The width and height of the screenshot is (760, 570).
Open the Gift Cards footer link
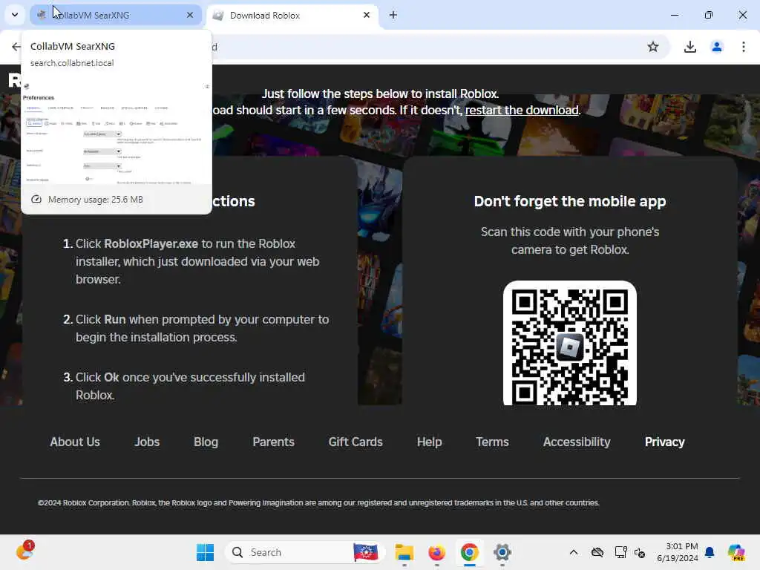coord(356,442)
